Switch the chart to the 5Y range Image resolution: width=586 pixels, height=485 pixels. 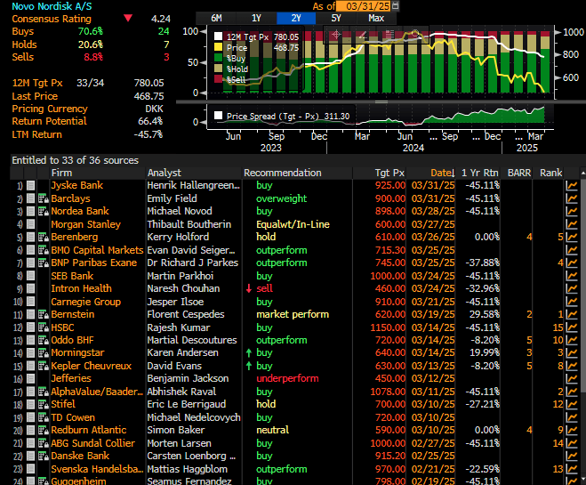336,18
